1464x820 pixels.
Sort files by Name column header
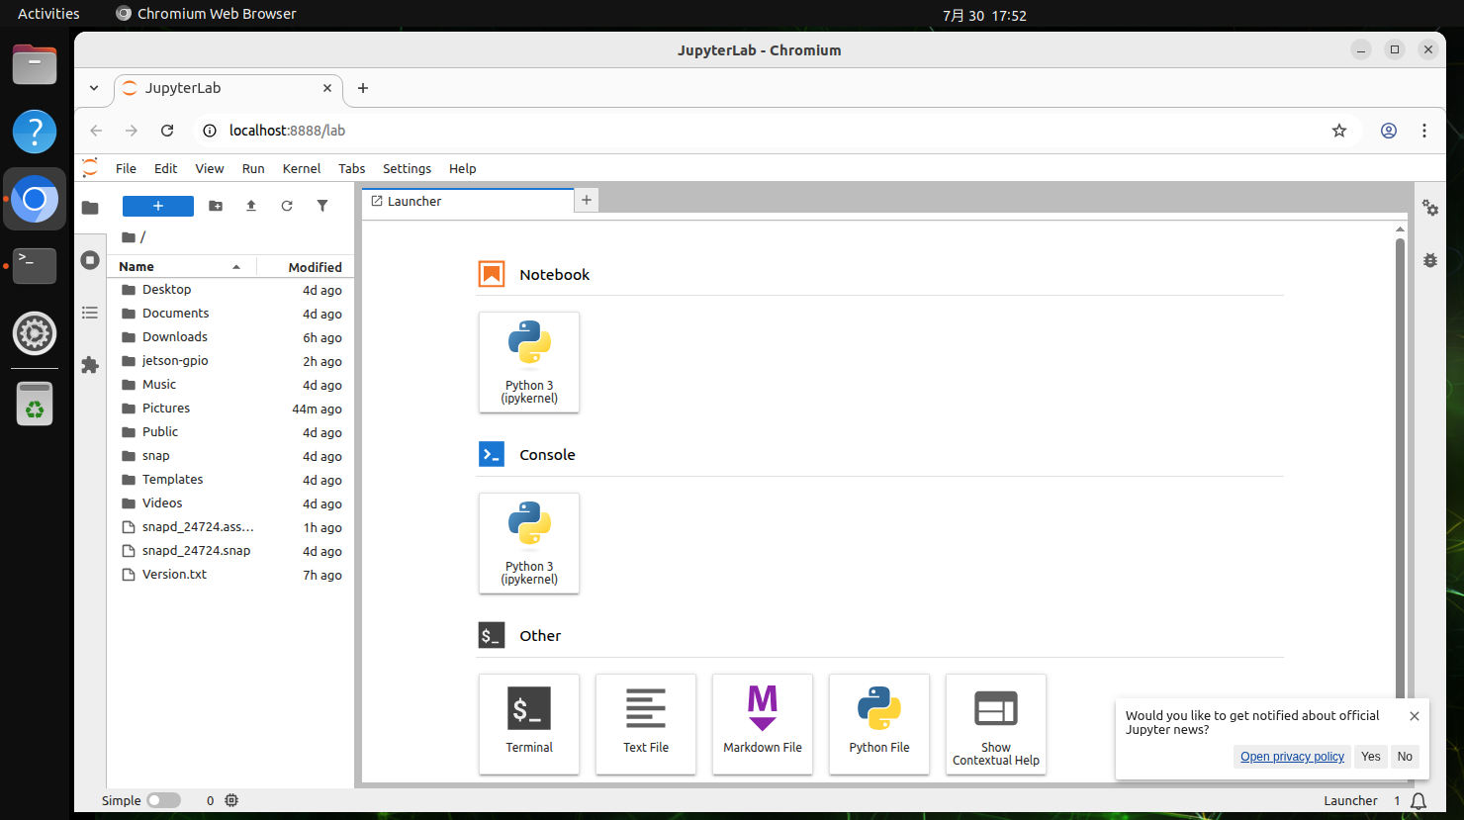click(x=182, y=267)
